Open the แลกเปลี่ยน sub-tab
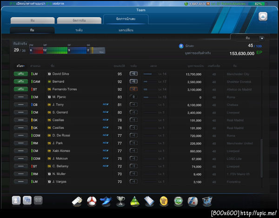Screen dimensions: 279x218 coord(126,30)
